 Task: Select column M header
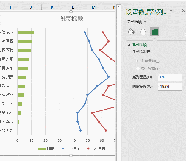93,7
